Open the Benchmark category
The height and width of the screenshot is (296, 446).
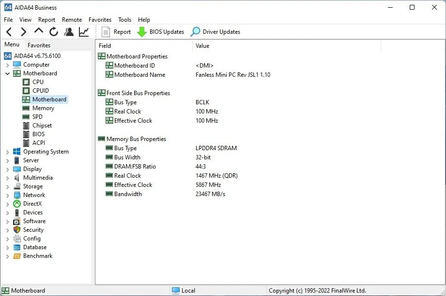tap(37, 256)
